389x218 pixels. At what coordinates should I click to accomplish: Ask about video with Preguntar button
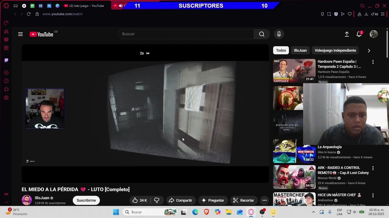[x=213, y=200]
